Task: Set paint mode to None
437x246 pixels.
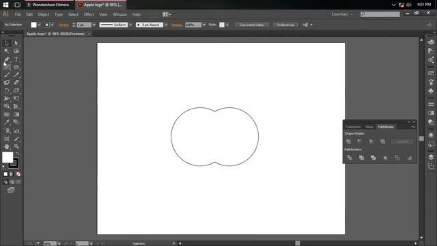Action: 18,174
